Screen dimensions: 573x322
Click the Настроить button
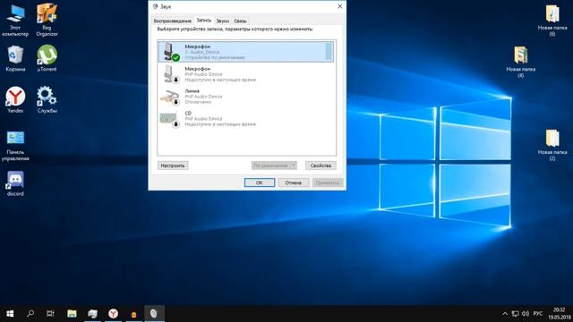coord(173,165)
